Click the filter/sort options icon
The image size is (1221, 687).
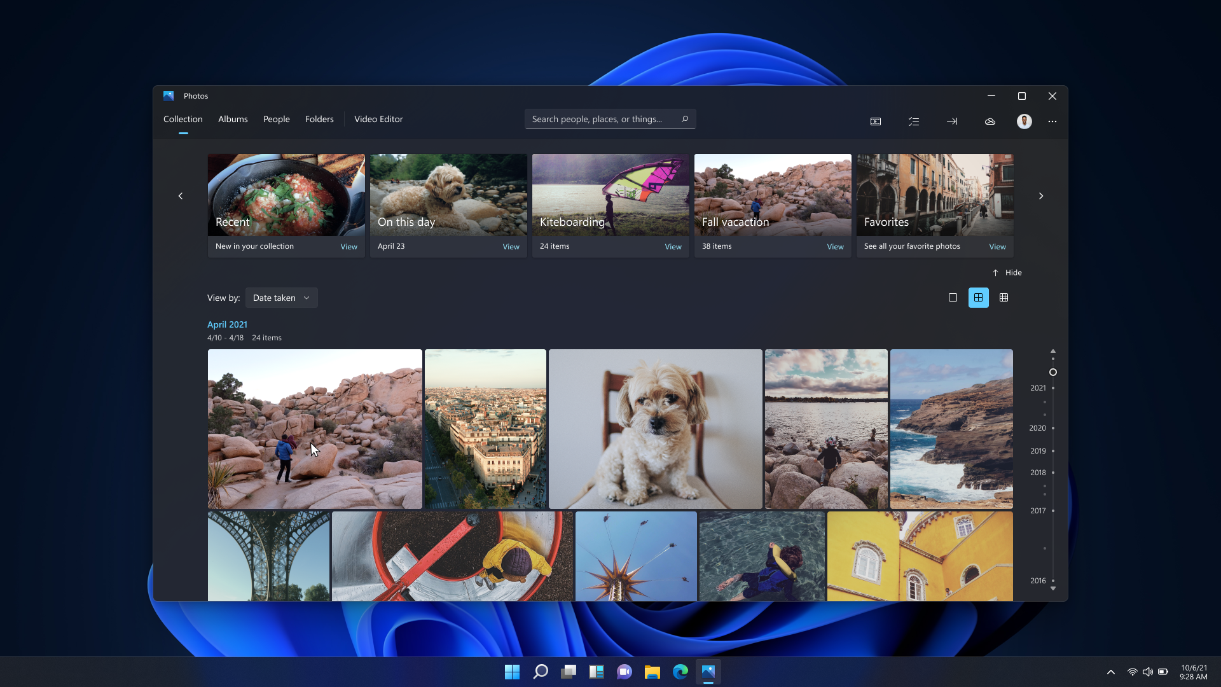(x=913, y=121)
